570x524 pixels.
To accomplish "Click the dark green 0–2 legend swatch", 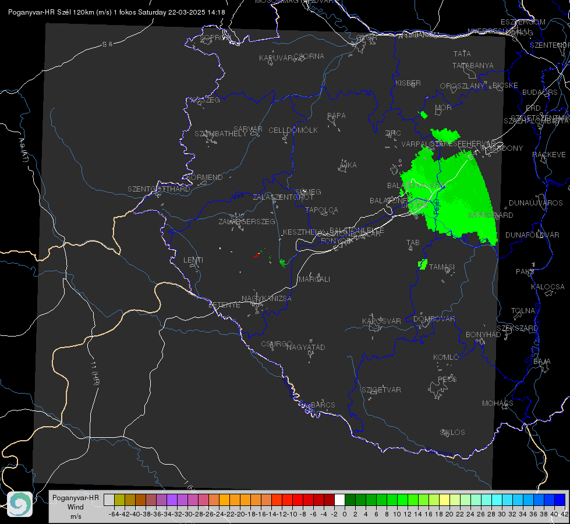I will tap(350, 500).
